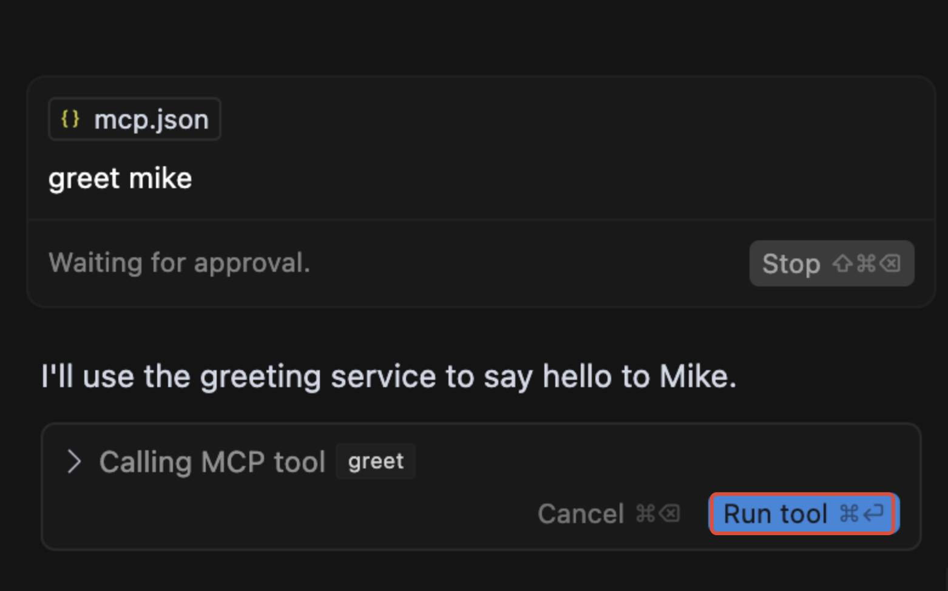Viewport: 948px width, 591px height.
Task: Click the "greet mike" prompt text
Action: click(x=120, y=178)
